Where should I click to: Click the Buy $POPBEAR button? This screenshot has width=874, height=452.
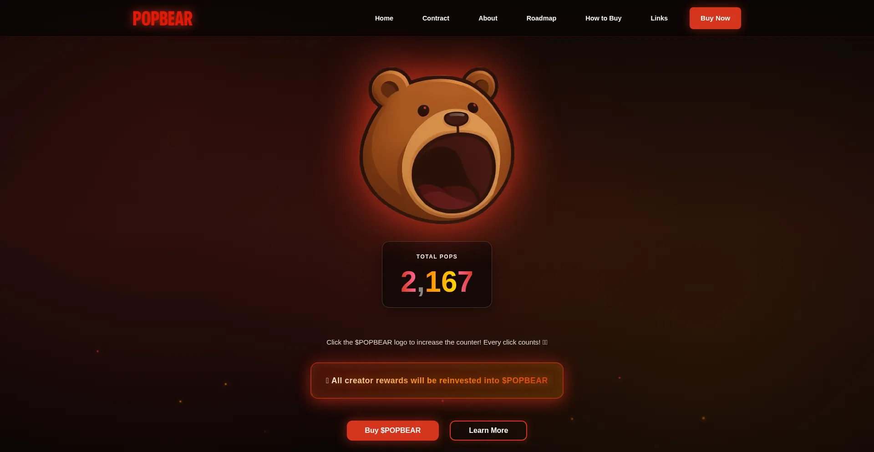pyautogui.click(x=393, y=431)
